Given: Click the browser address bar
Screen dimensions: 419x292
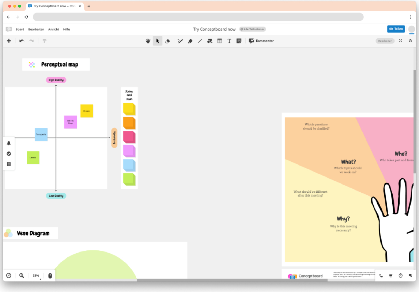Looking at the screenshot, I should 198,17.
